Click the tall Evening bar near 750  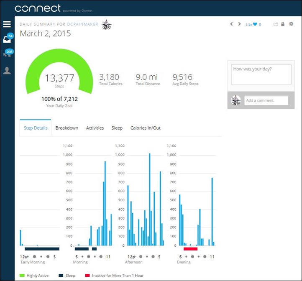(x=212, y=212)
